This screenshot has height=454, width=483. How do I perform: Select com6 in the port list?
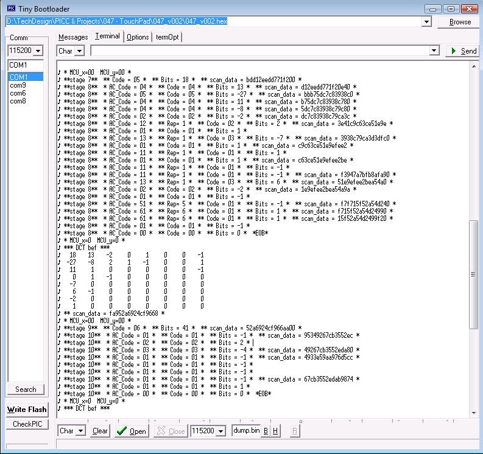(x=26, y=93)
